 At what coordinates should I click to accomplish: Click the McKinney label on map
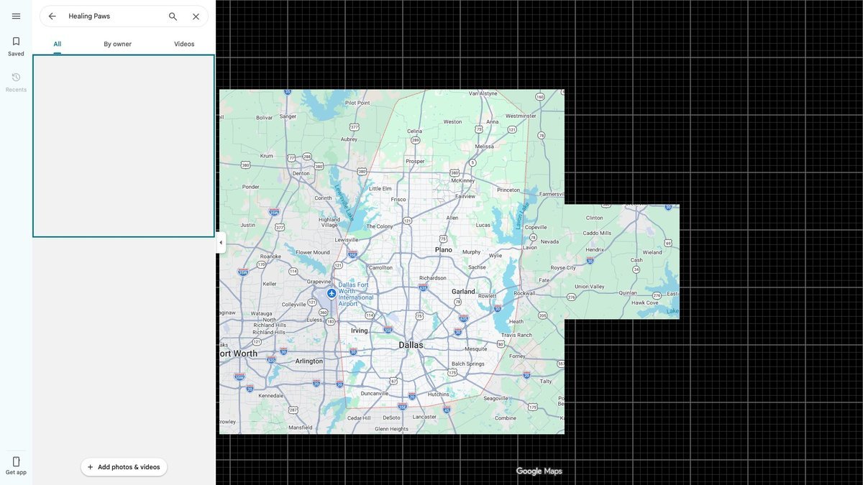pos(462,180)
